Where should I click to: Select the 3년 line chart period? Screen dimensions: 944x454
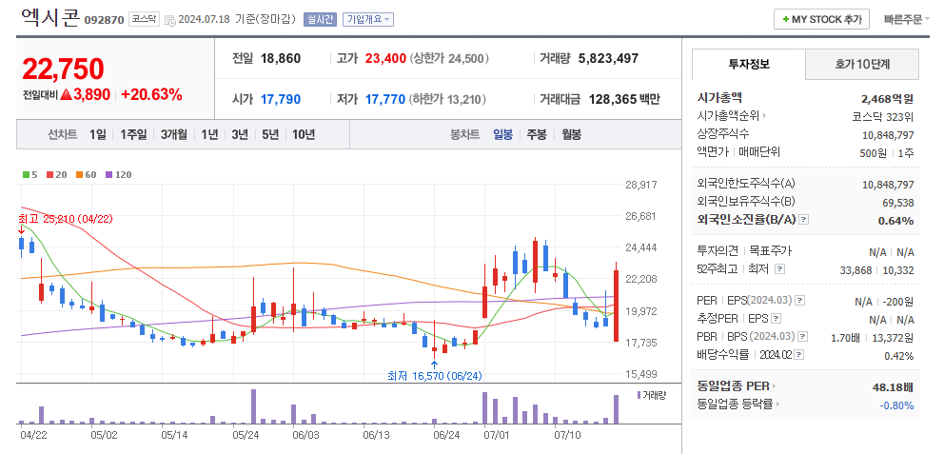240,134
